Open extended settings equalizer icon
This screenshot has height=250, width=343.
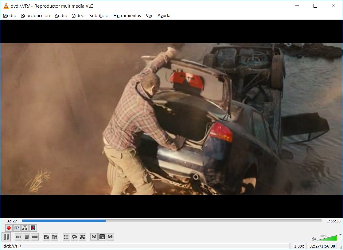55,237
